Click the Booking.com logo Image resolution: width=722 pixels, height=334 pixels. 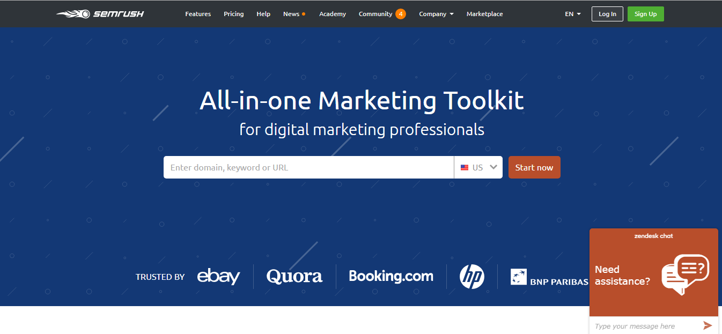pos(391,276)
